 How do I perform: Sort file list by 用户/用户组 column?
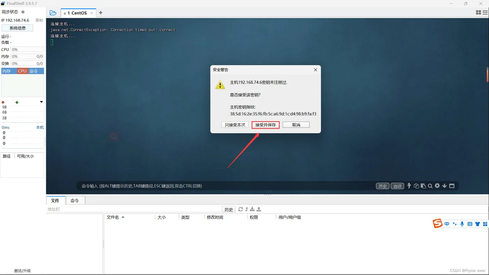click(290, 217)
